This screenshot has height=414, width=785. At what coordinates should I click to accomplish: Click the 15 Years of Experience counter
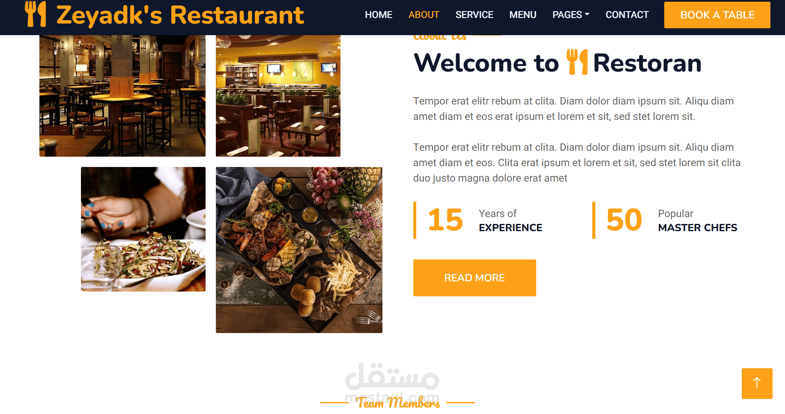pyautogui.click(x=478, y=220)
